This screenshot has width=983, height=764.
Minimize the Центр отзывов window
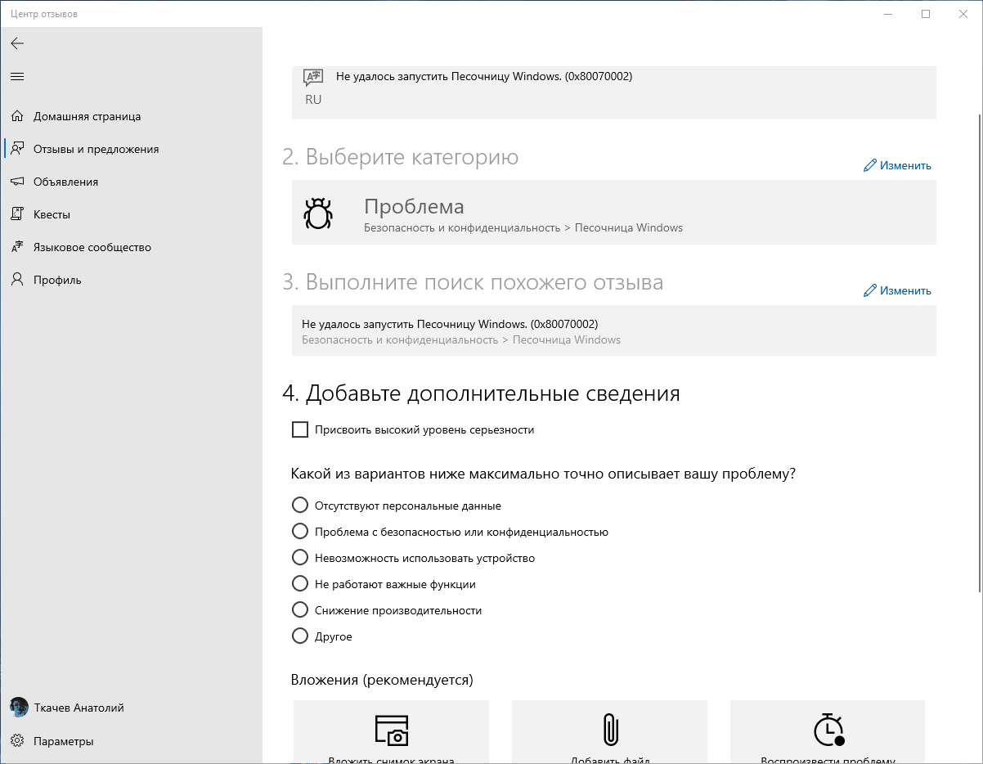click(888, 14)
